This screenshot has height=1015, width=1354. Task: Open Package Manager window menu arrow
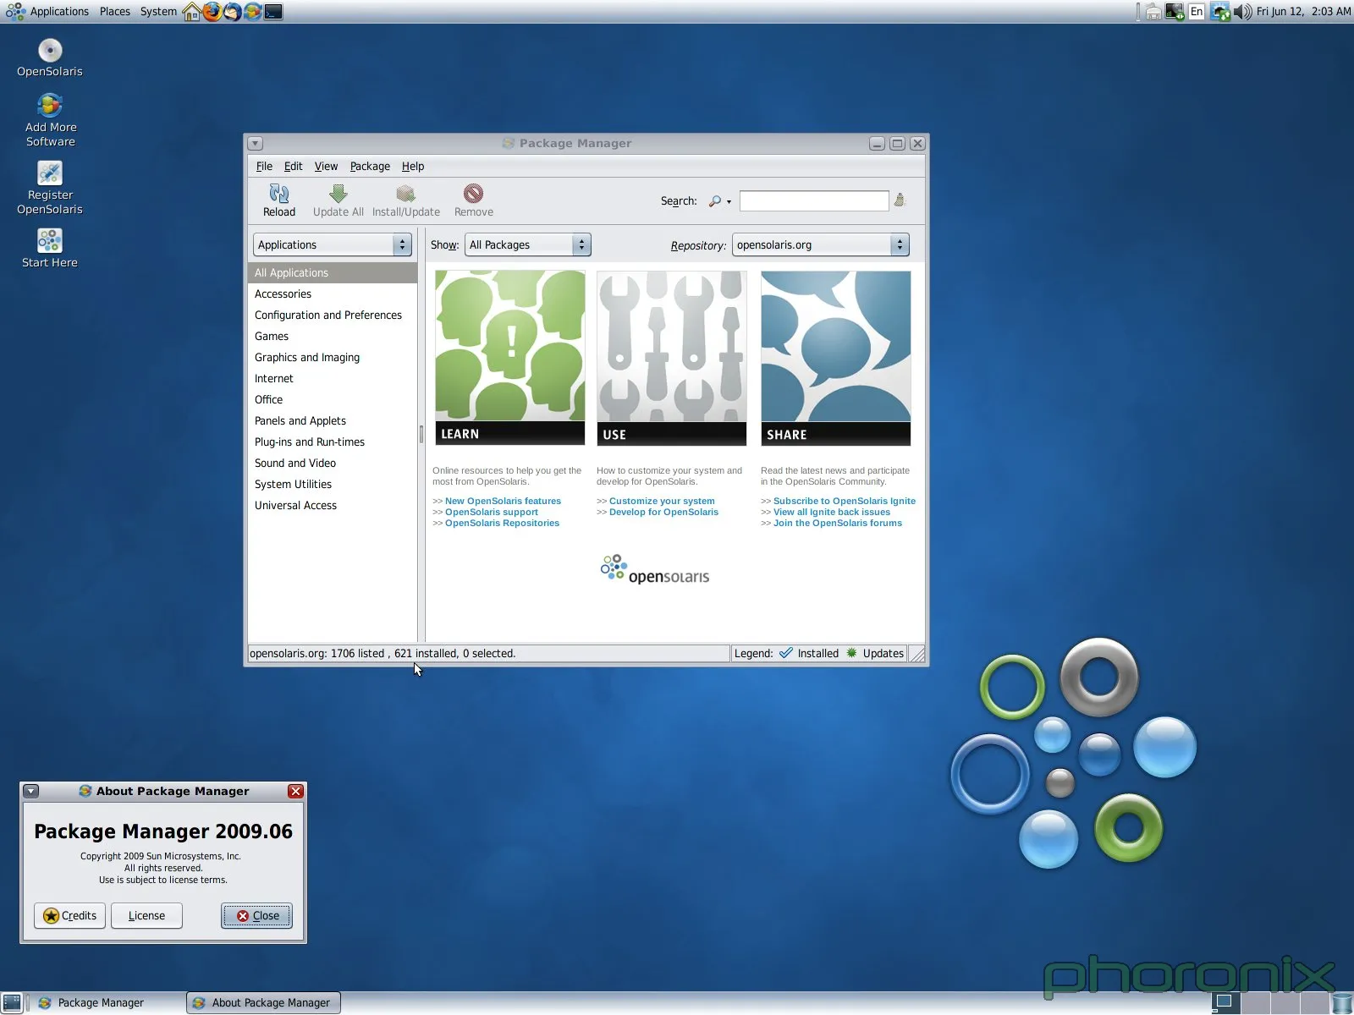tap(256, 144)
